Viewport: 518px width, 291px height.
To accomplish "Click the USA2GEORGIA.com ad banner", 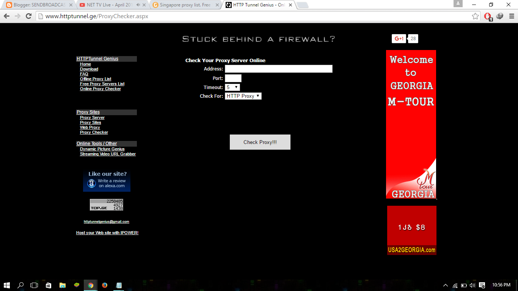I will (412, 230).
